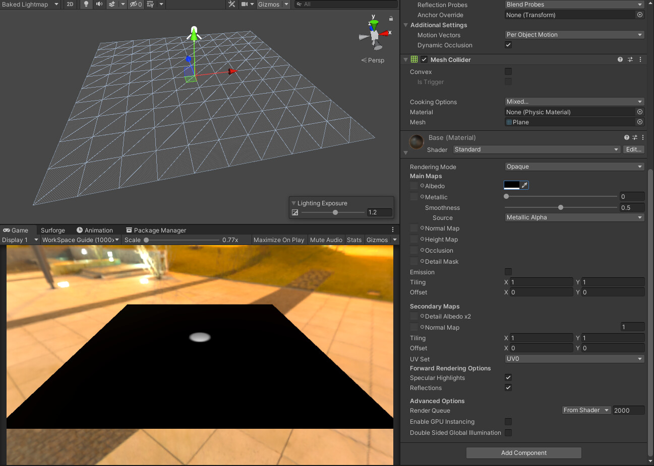
Task: Click the Add Component button
Action: (x=523, y=453)
